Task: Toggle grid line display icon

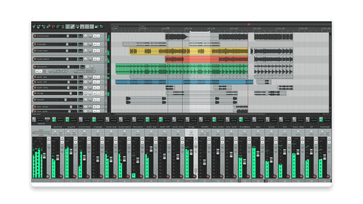Action: (x=87, y=27)
